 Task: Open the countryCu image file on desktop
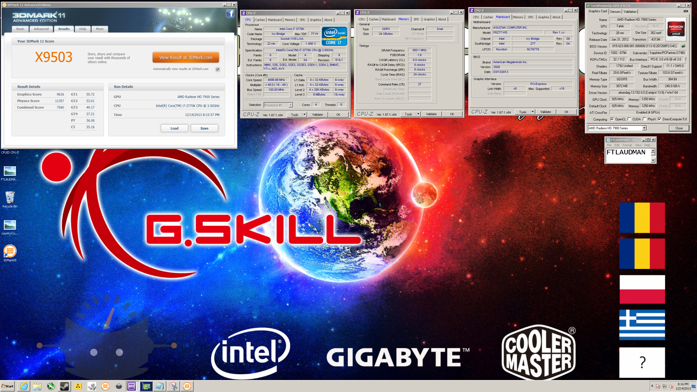pos(10,228)
